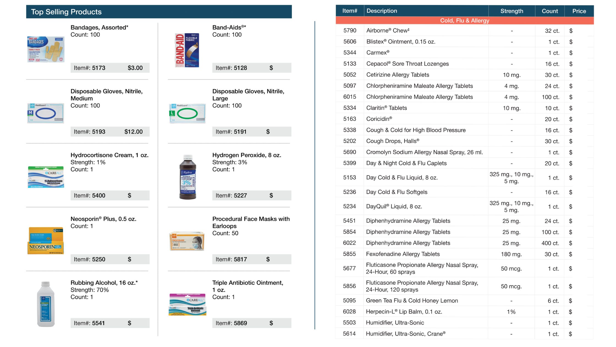Select the $12.00 price for item 5193

coord(133,132)
